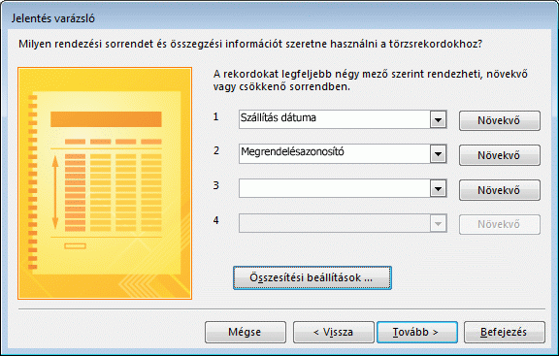559x356 pixels.
Task: Cancel the wizard with Mégse
Action: coord(246,332)
